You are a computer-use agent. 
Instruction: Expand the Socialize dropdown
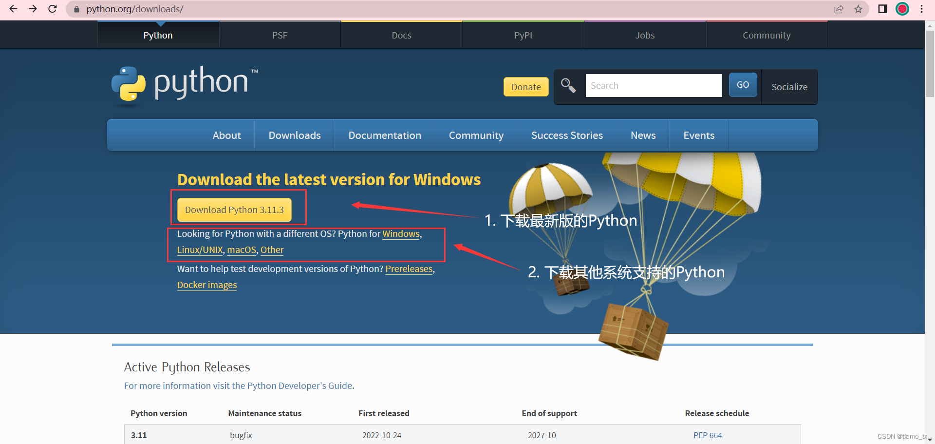click(x=789, y=87)
